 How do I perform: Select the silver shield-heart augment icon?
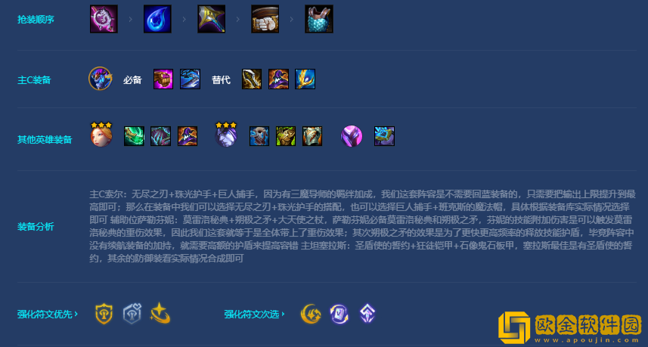tap(132, 314)
